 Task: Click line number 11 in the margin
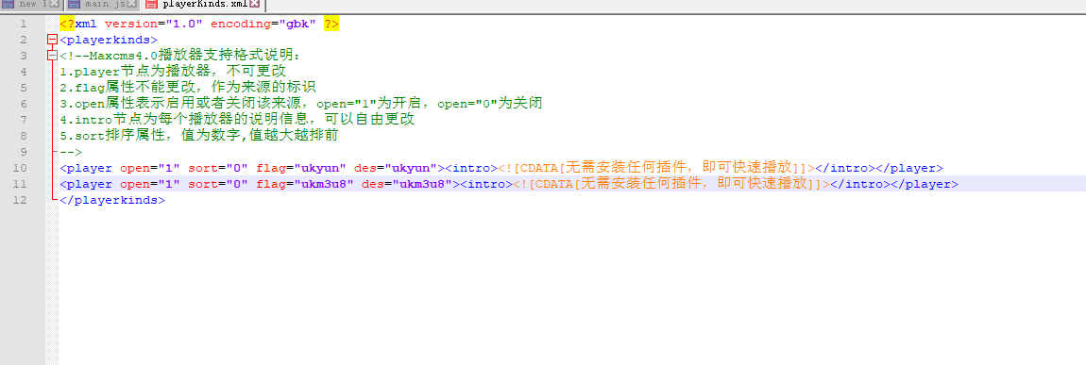20,184
